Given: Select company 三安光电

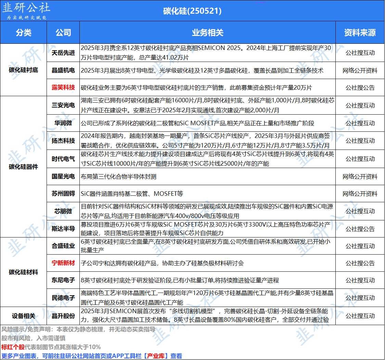Looking at the screenshot, I should point(63,105).
